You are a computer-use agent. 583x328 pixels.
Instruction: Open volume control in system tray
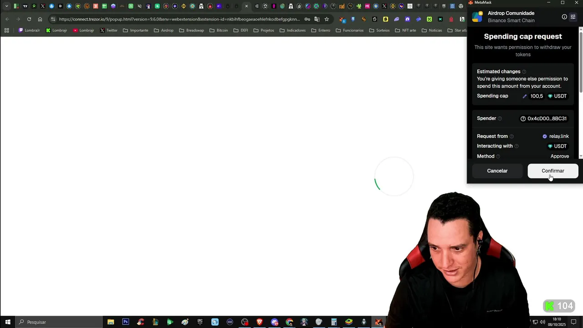(x=542, y=322)
